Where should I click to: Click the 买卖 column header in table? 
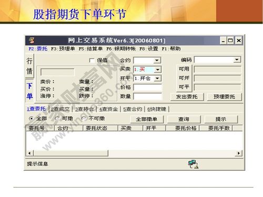click(x=130, y=128)
